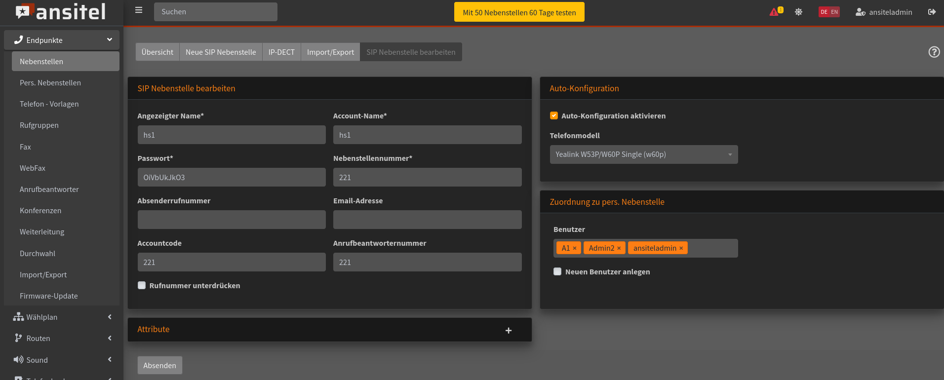This screenshot has width=944, height=380.
Task: Click the 60 Tage testen banner button
Action: [519, 12]
